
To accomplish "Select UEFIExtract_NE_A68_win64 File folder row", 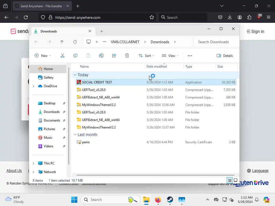I will click(156, 120).
